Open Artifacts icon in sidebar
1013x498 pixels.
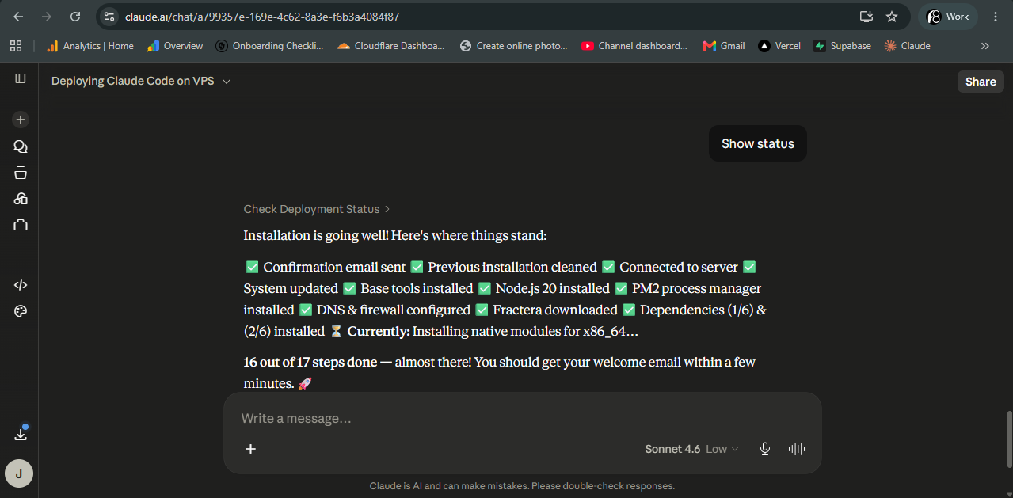click(21, 199)
